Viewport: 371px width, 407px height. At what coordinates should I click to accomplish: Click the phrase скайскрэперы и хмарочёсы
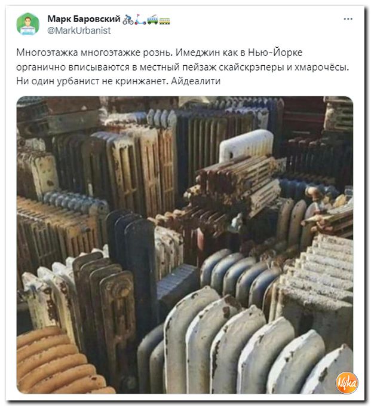(284, 67)
